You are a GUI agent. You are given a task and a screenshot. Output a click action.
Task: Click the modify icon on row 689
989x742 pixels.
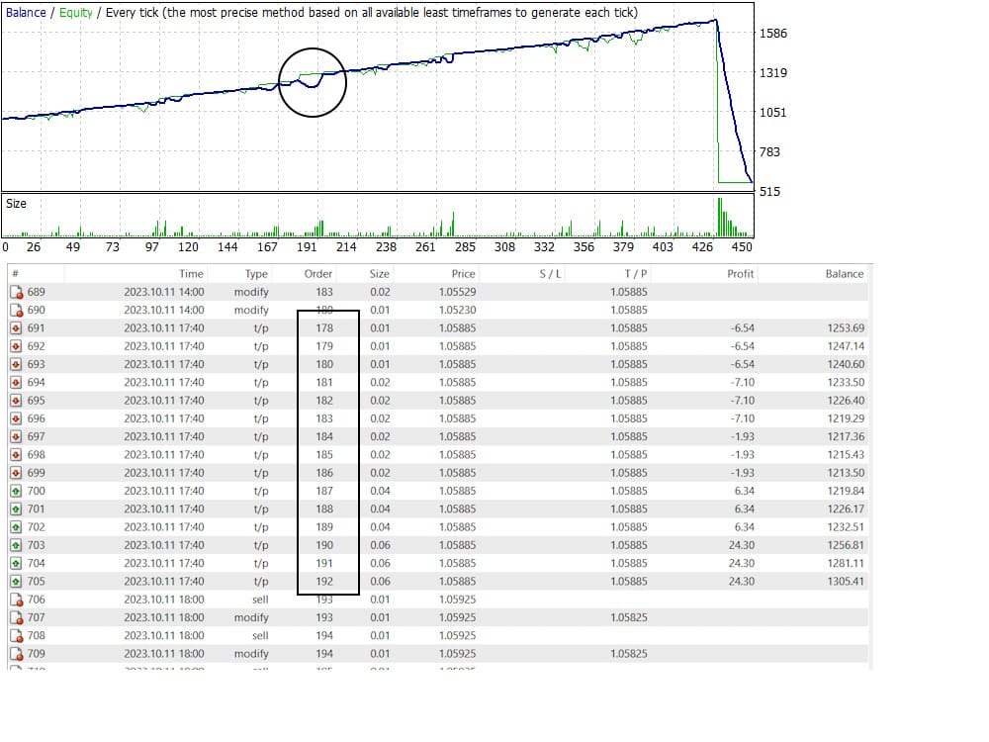click(x=16, y=292)
